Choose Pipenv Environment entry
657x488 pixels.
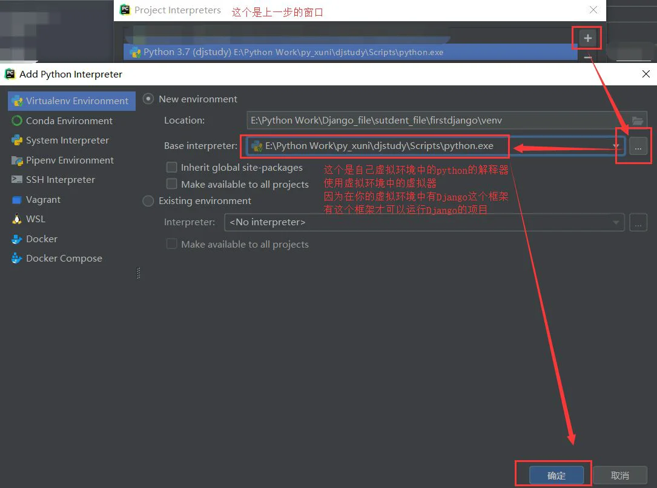[70, 160]
